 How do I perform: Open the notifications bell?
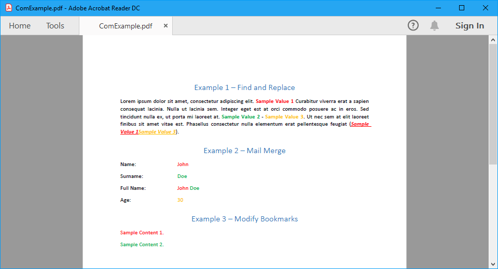click(435, 25)
